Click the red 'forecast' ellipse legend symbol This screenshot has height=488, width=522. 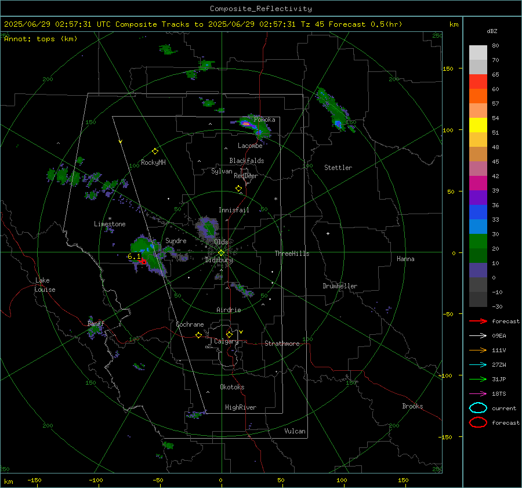tap(478, 422)
